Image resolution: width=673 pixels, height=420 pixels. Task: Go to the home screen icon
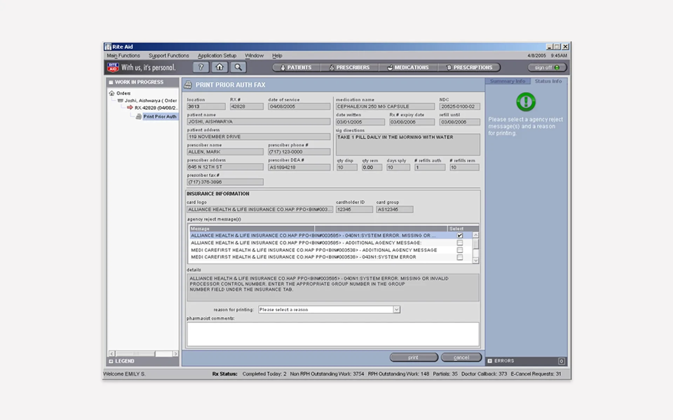tap(219, 67)
